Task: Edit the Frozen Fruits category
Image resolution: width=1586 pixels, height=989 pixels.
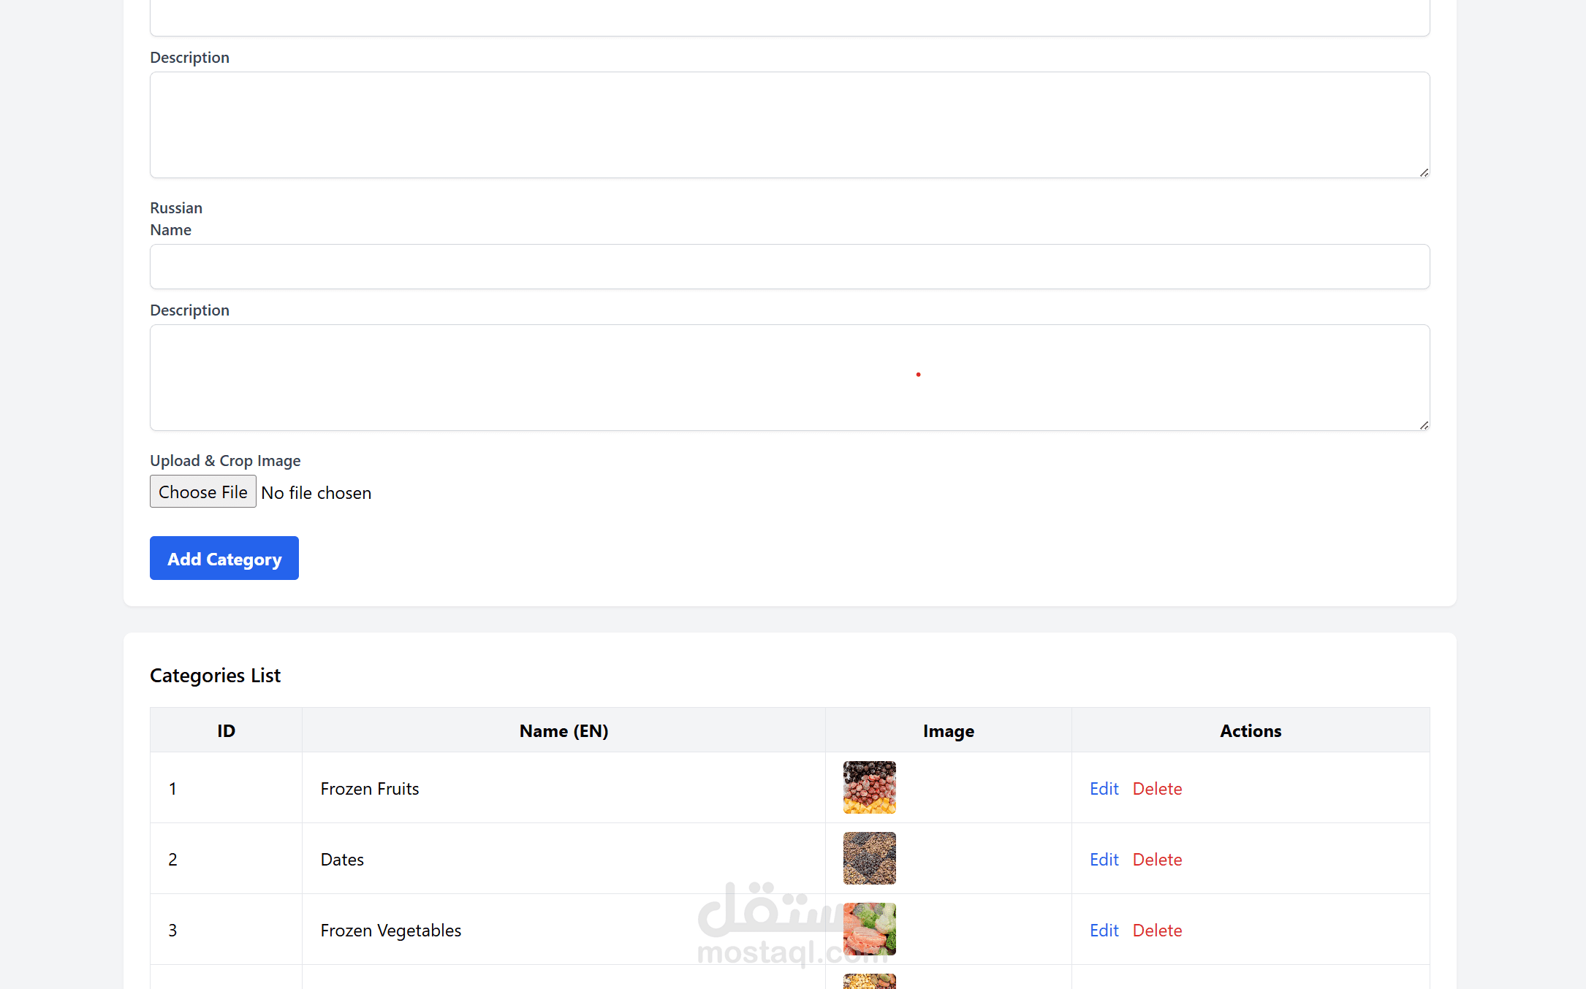Action: [x=1104, y=789]
